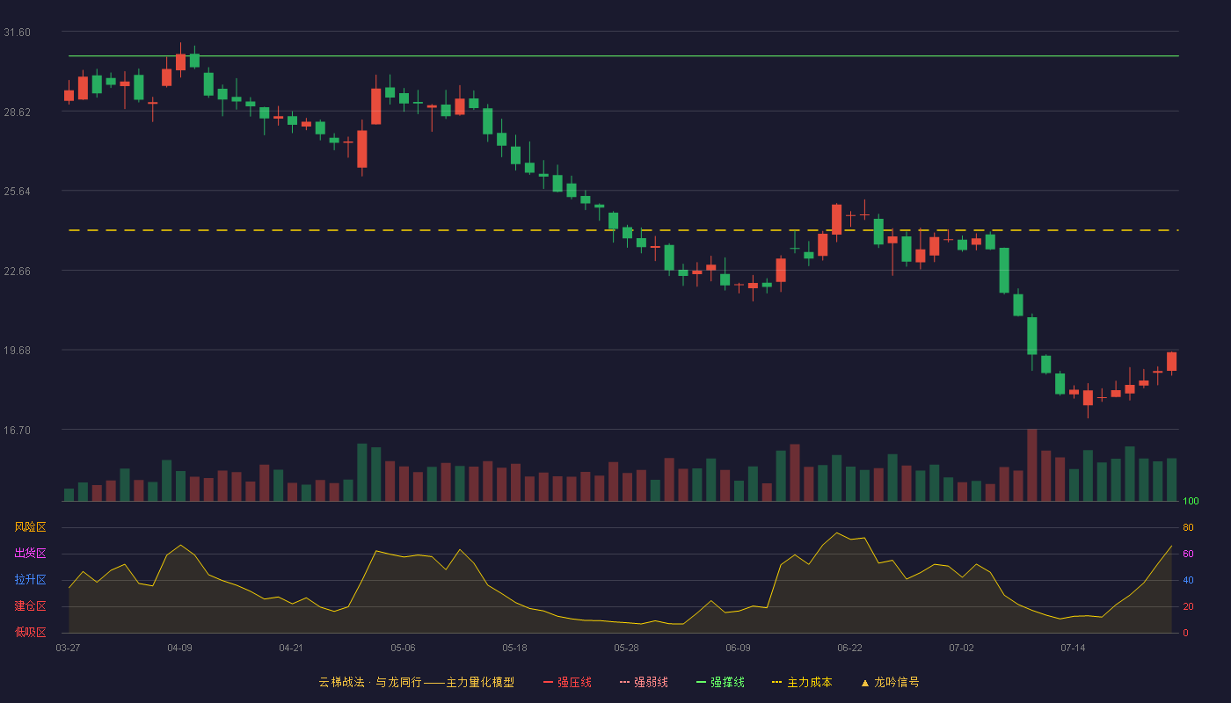The image size is (1231, 703).
Task: Click the green horizontal support line
Action: coord(623,56)
